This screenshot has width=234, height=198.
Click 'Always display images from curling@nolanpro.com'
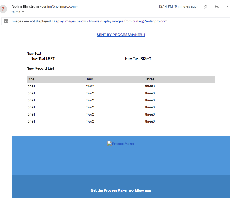pos(128,21)
